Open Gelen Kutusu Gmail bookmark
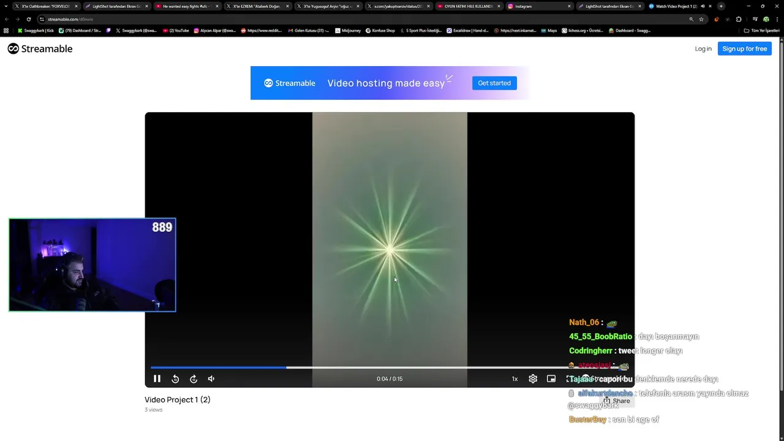Image resolution: width=784 pixels, height=441 pixels. click(308, 30)
